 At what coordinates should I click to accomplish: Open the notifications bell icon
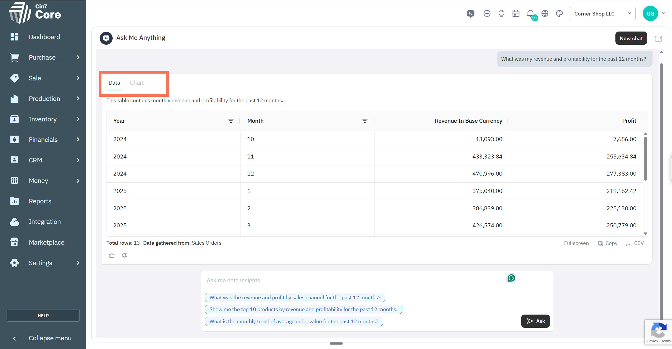(531, 14)
